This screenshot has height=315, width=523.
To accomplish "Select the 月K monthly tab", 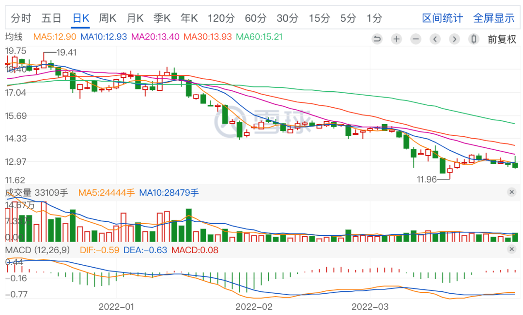I will (x=135, y=18).
